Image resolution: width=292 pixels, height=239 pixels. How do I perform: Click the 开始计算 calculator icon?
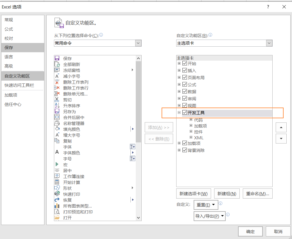(x=57, y=182)
